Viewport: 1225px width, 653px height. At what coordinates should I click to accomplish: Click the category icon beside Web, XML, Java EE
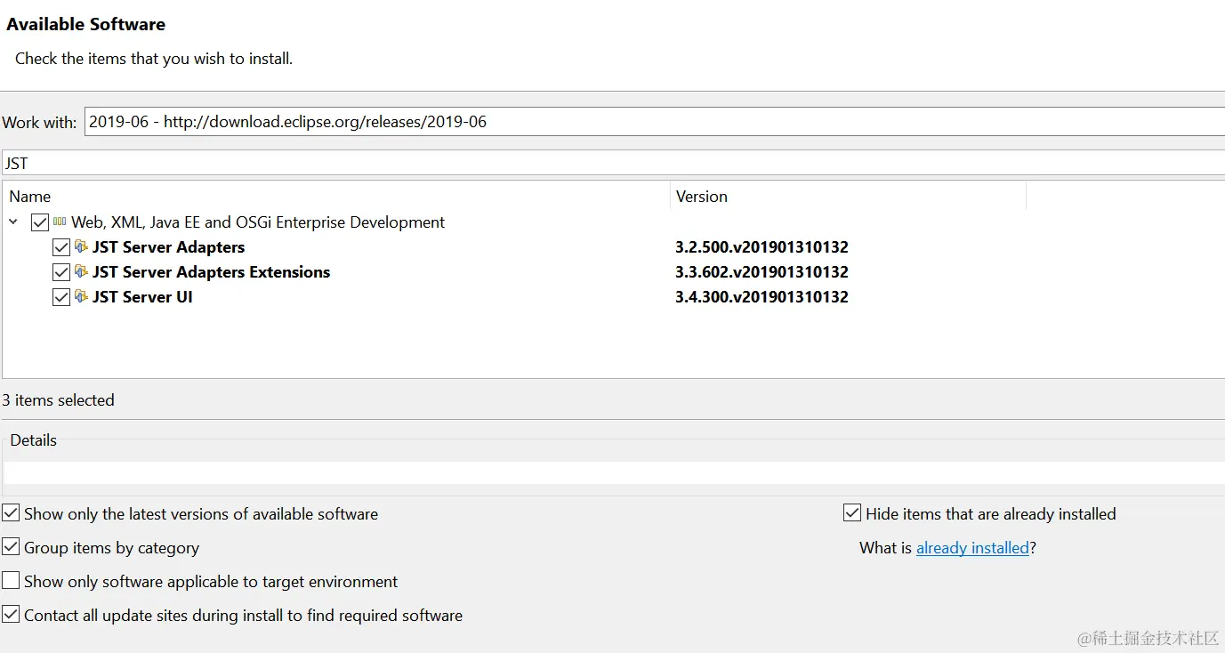(60, 222)
